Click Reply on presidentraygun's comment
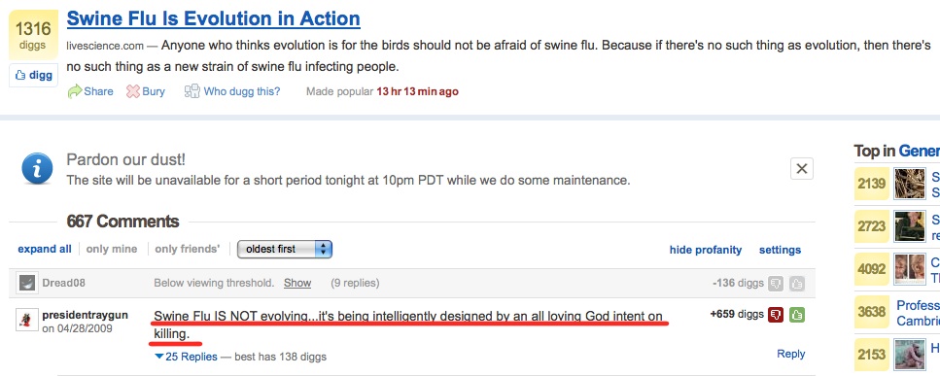Viewport: 940px width, 376px height. (790, 354)
